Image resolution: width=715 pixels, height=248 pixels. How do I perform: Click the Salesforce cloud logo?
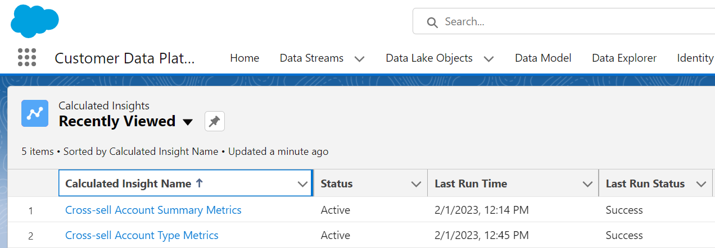35,21
